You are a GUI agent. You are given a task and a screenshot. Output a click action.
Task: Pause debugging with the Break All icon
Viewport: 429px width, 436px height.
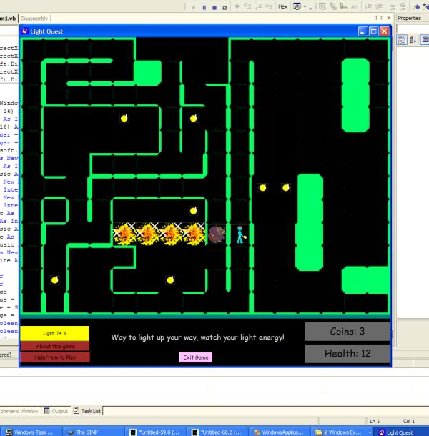click(x=204, y=7)
